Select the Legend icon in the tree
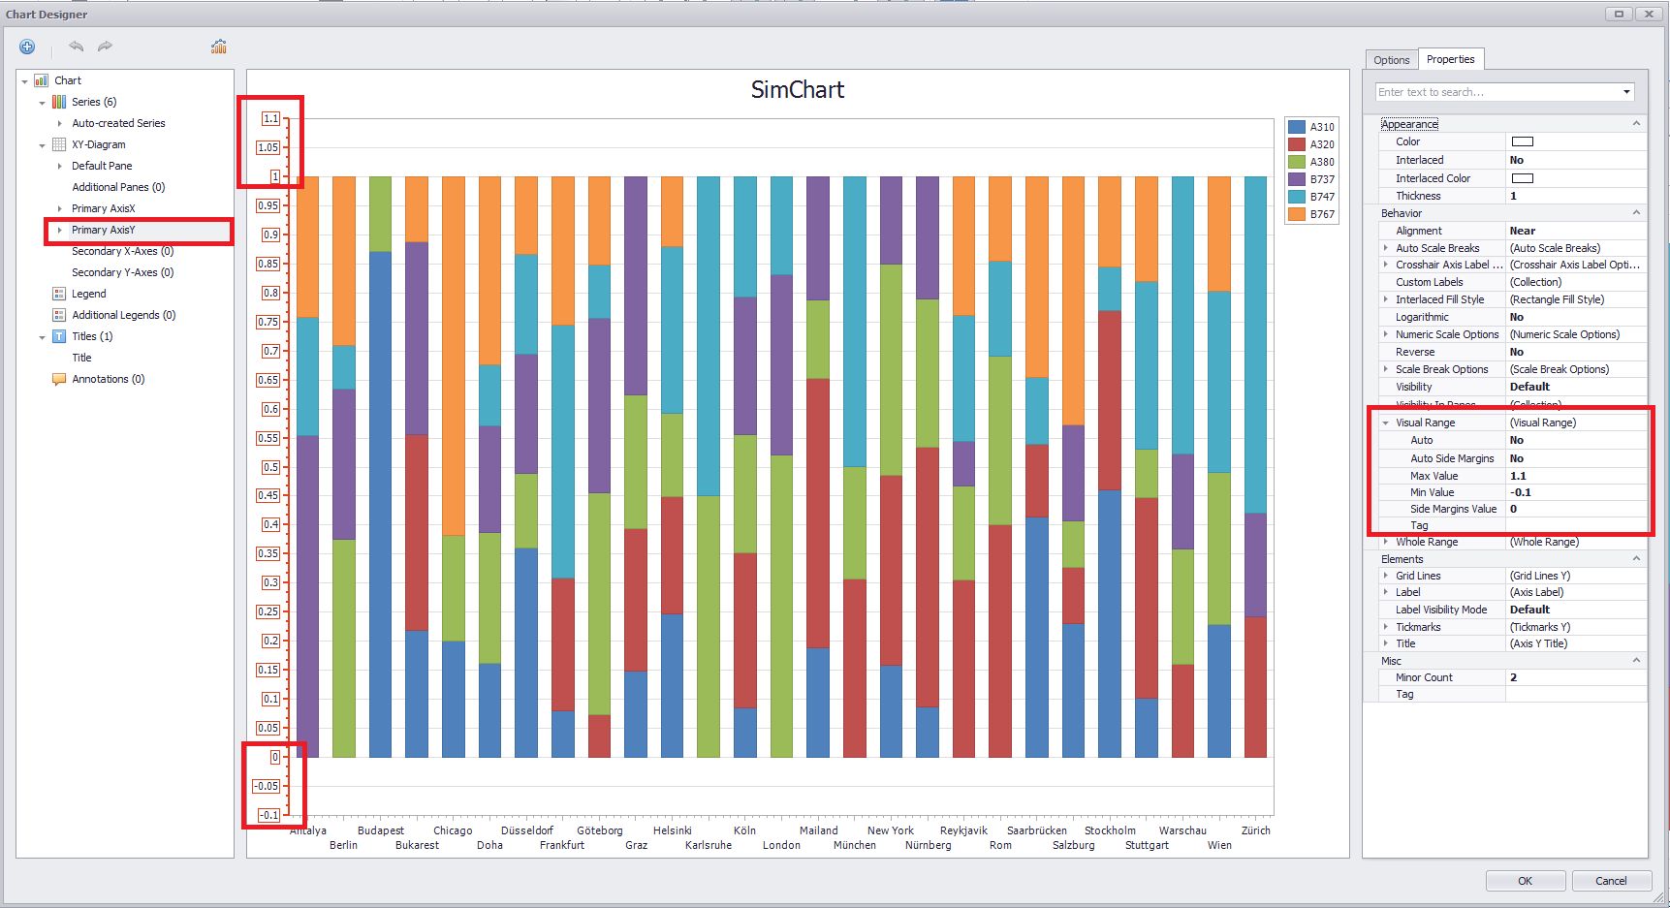1670x908 pixels. (59, 294)
